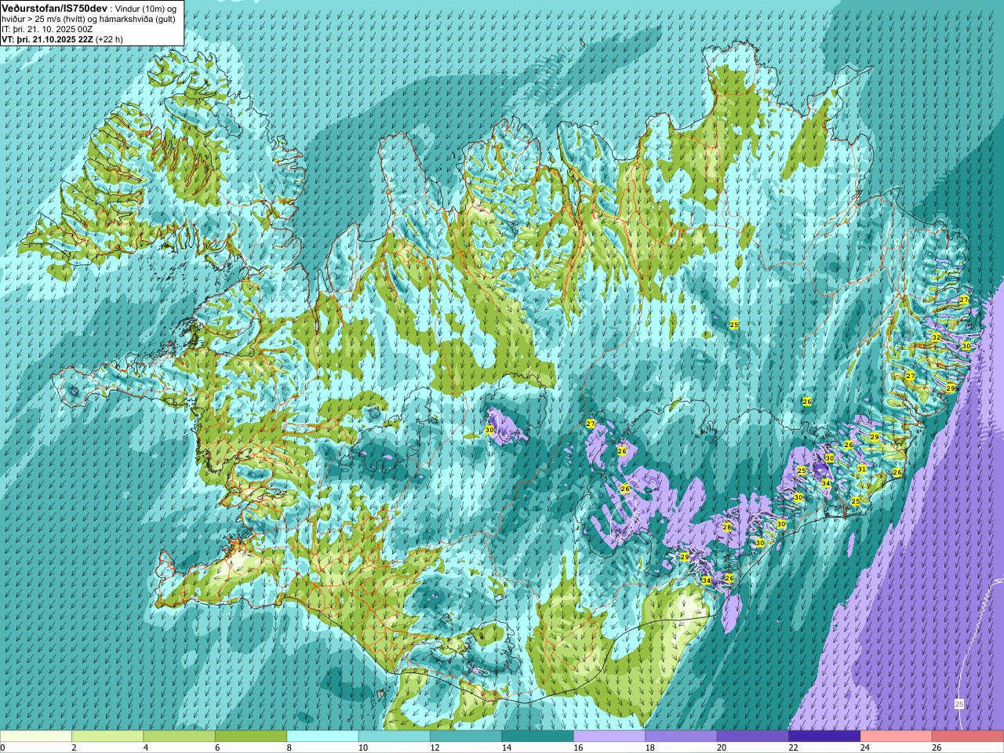Viewport: 1004px width, 753px height.
Task: Choose the light teal 10–12 m/s legend swatch
Action: (x=395, y=737)
